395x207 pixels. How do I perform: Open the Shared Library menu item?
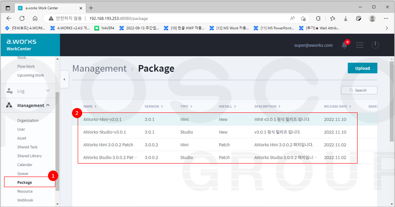point(29,156)
